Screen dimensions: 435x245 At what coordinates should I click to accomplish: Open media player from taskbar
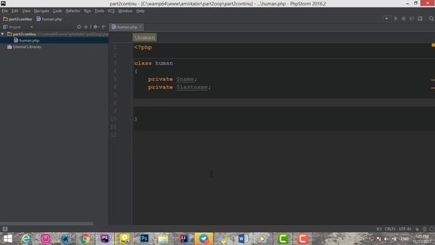pyautogui.click(x=262, y=239)
